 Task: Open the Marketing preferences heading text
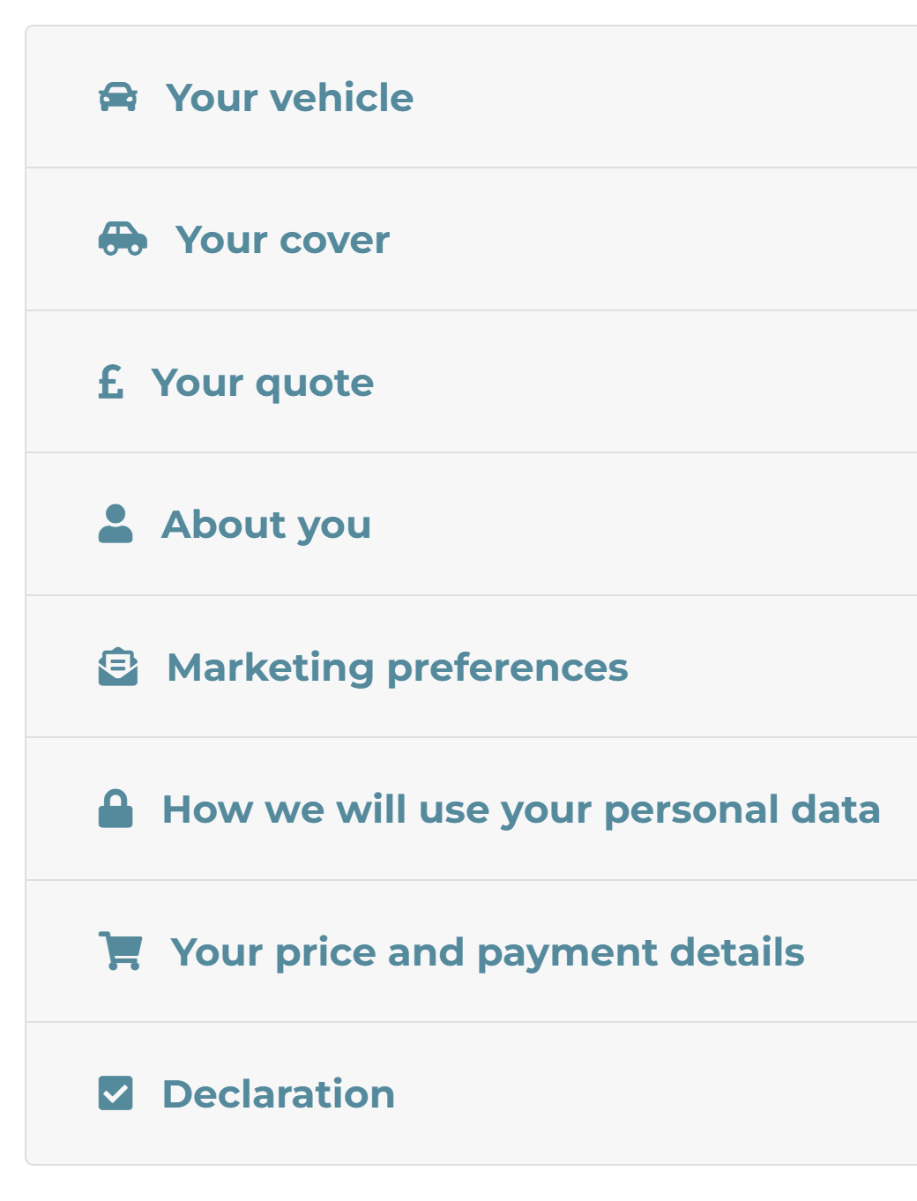[x=397, y=668]
